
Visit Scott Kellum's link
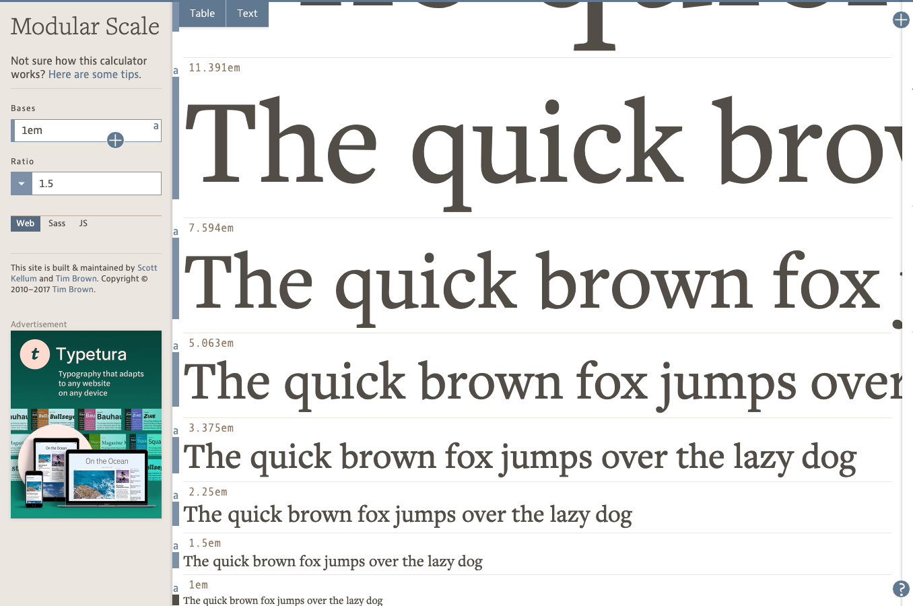pos(83,273)
